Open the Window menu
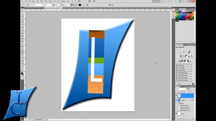 (63, 1)
